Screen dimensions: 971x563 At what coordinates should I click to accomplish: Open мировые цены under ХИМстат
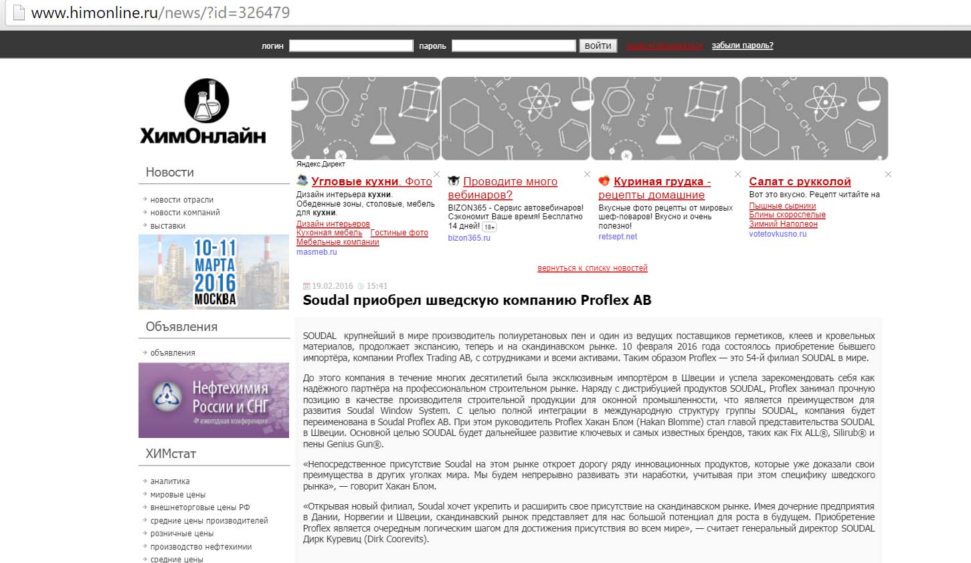point(178,495)
